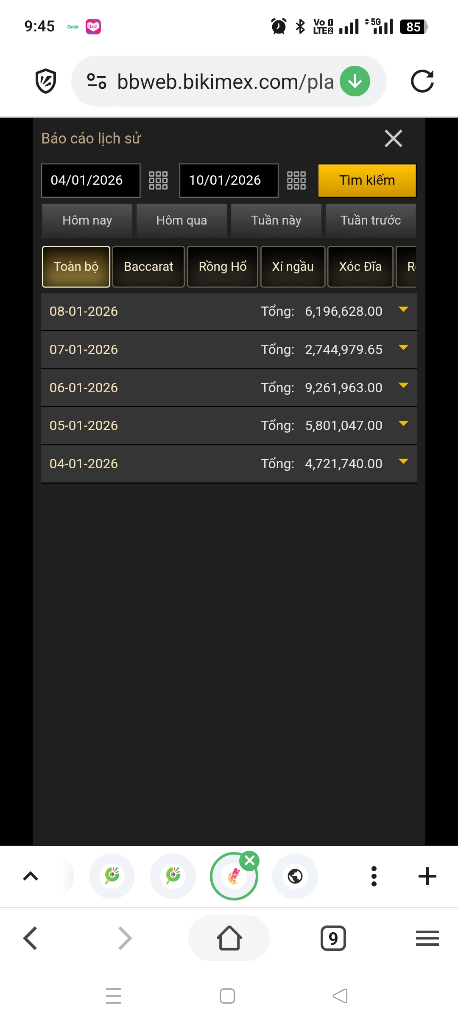Open the browser tab count button
458x1024 pixels.
(333, 938)
